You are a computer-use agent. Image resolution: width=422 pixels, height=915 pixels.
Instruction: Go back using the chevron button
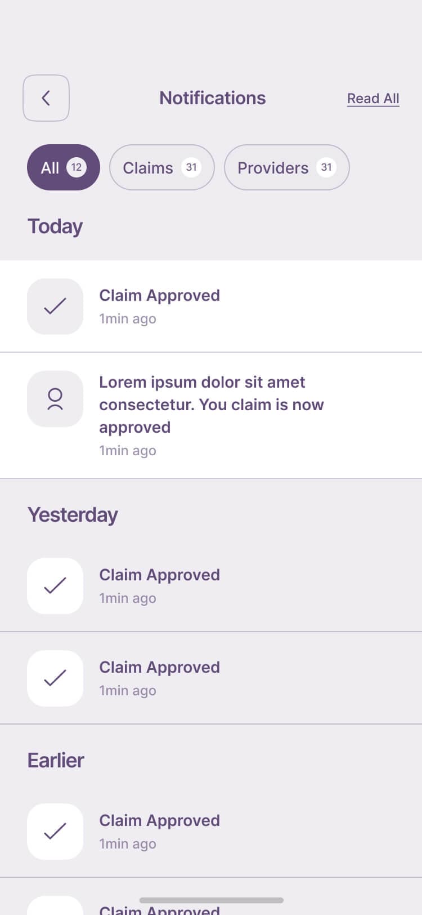tap(46, 98)
